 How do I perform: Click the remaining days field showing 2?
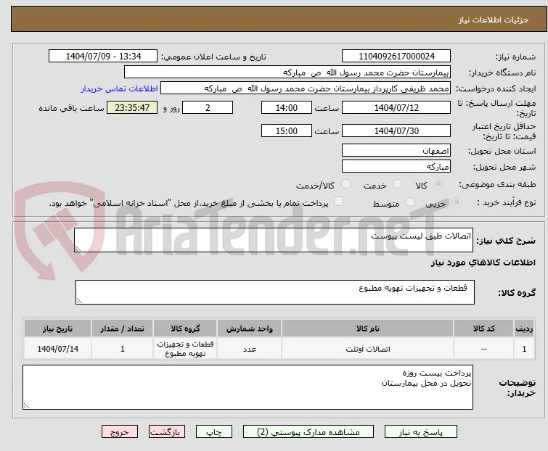208,107
